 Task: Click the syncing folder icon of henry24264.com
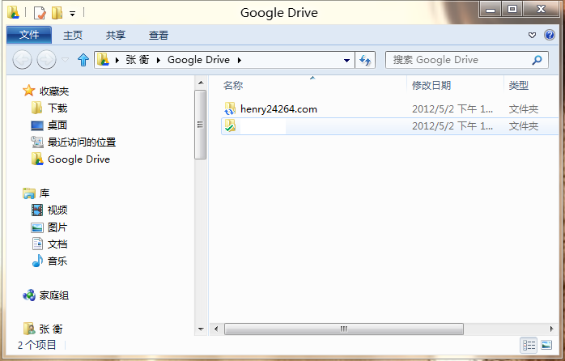230,108
